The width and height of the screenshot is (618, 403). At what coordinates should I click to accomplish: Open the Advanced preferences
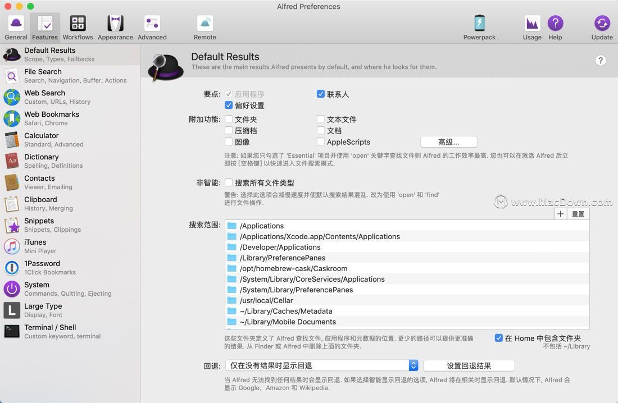coord(152,28)
